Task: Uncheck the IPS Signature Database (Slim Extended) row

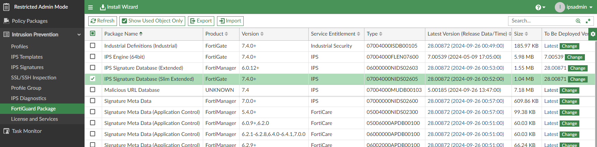Action: (x=92, y=79)
